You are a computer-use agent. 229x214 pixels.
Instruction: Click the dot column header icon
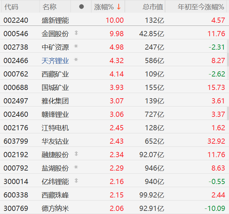(81, 7)
